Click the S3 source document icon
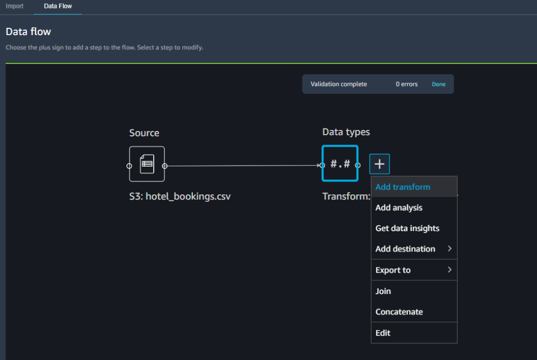This screenshot has width=537, height=360. pyautogui.click(x=147, y=164)
